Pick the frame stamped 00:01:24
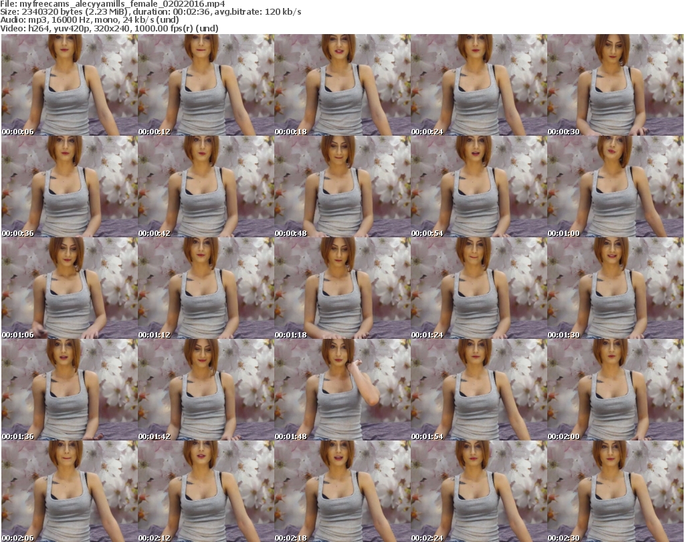Image resolution: width=685 pixels, height=542 pixels. pyautogui.click(x=479, y=288)
